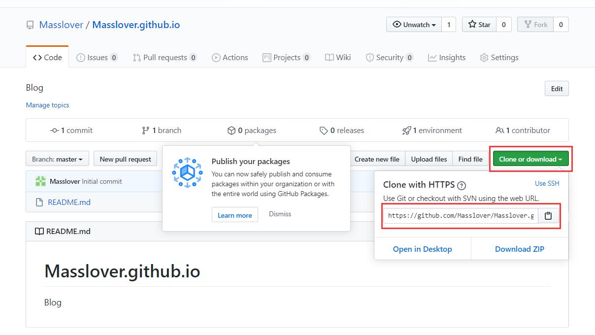The height and width of the screenshot is (335, 595).
Task: Click Create new file button
Action: [377, 159]
